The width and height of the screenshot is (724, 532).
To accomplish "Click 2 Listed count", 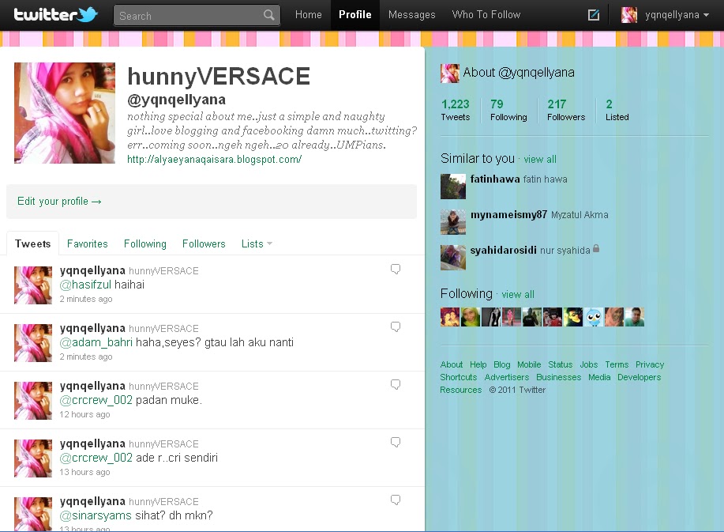I will pyautogui.click(x=617, y=110).
